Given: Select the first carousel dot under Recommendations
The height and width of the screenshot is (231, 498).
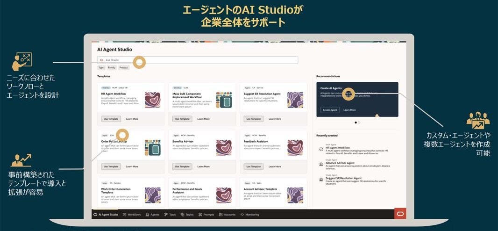Looking at the screenshot, I should 356,123.
